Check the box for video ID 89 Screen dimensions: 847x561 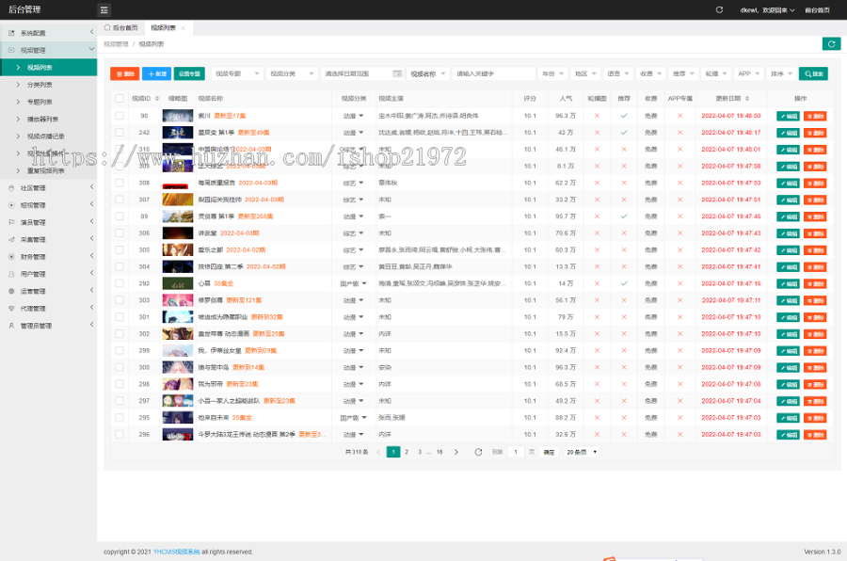pos(120,216)
